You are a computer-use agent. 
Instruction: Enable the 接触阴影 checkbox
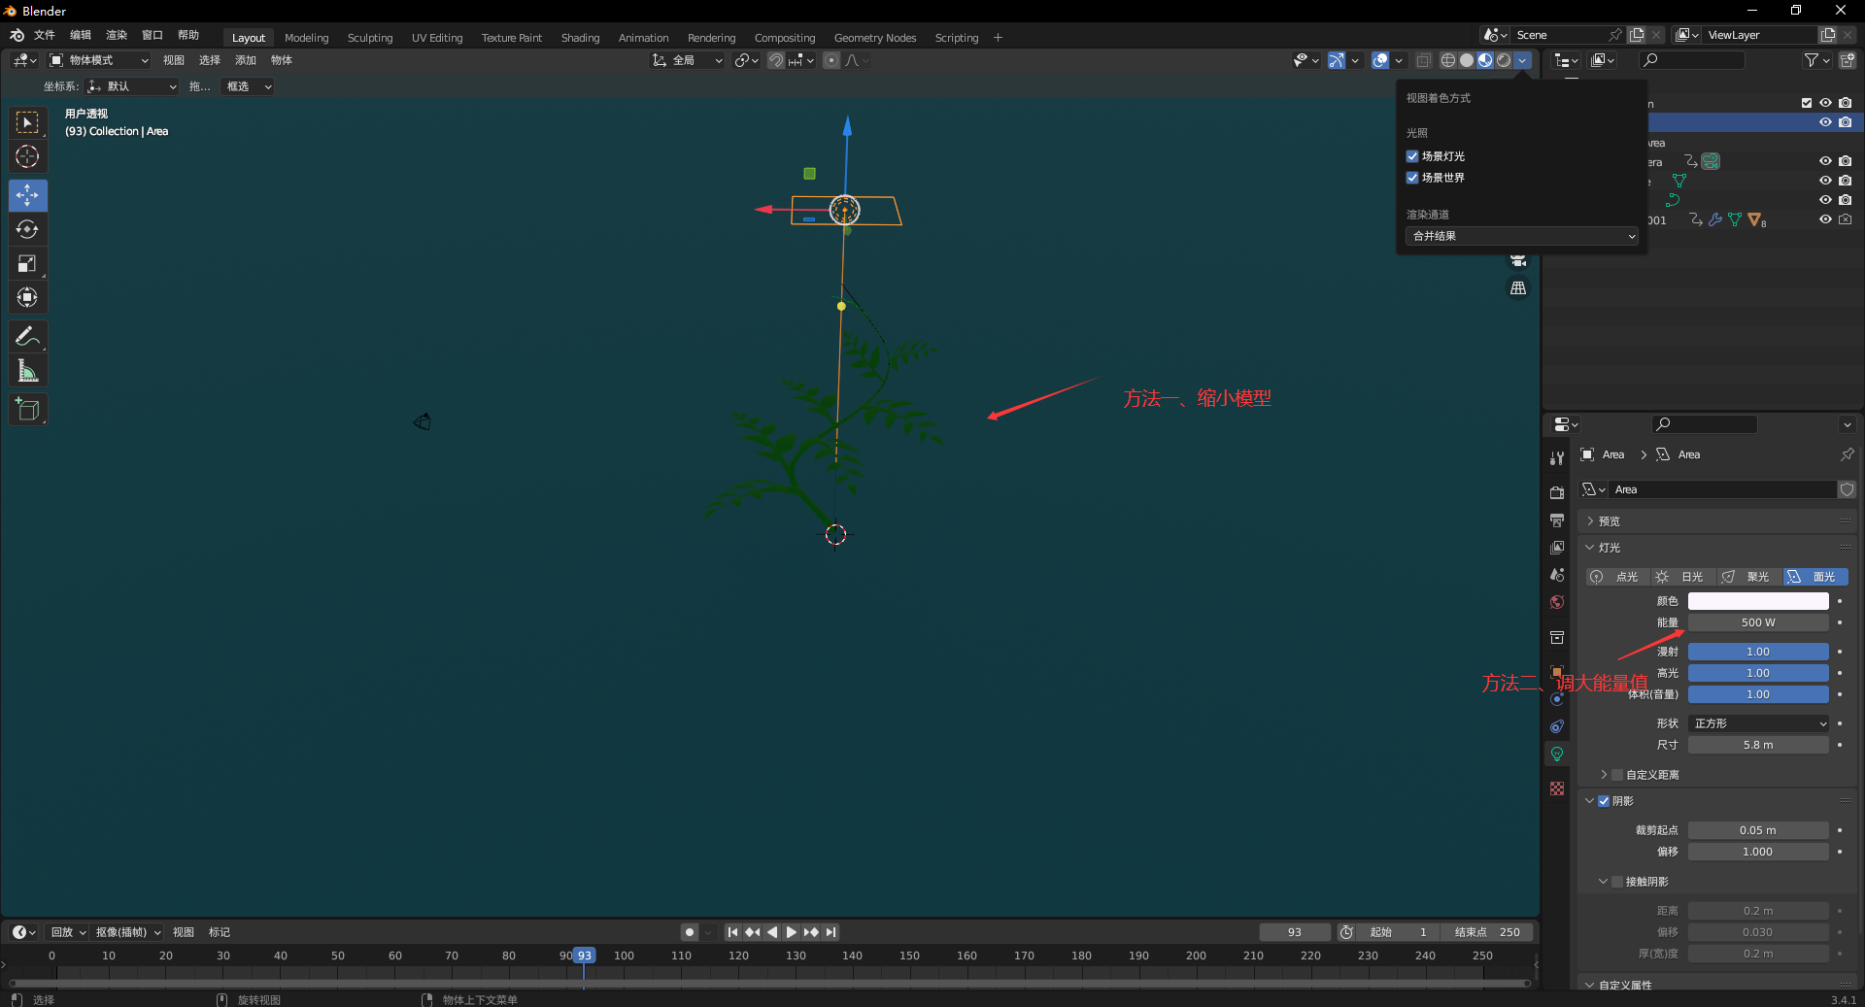pos(1617,882)
